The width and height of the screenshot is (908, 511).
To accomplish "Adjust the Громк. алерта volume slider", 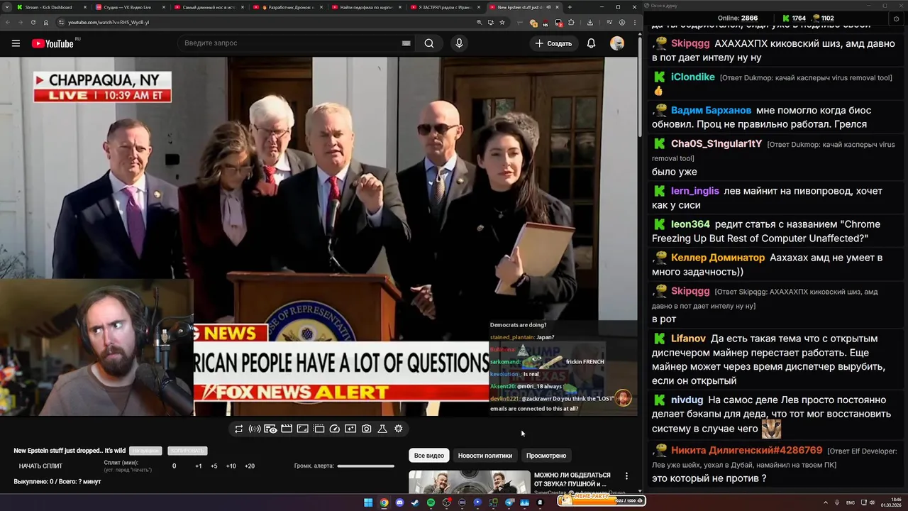I will pos(365,466).
